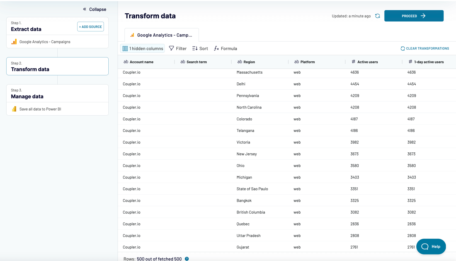Click the Google Analytics icon in Extract data
456x261 pixels.
14,42
